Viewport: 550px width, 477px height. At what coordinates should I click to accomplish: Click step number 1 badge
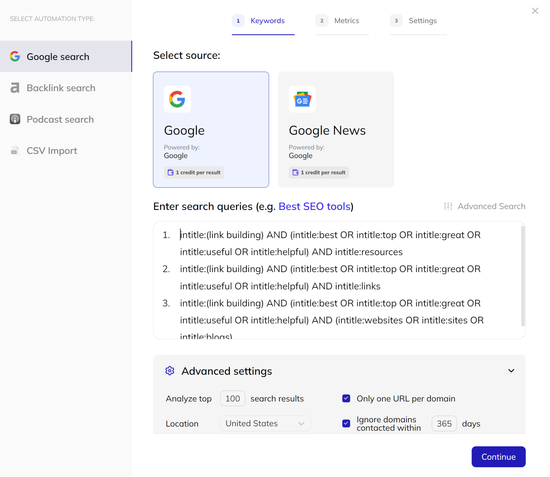(238, 21)
